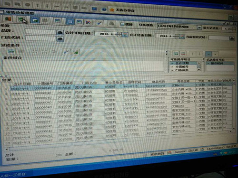Open dropdown arrow next to sort direction button

coord(215,54)
